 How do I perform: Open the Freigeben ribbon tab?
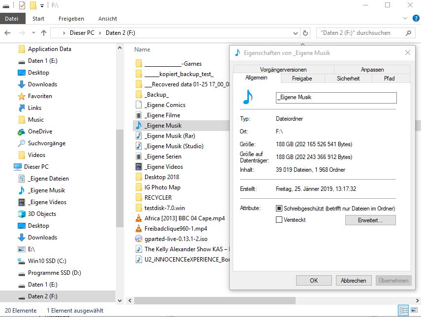(71, 19)
